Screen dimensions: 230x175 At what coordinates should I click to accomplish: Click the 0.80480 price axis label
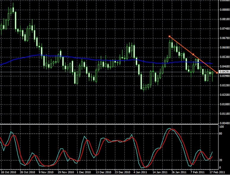(225, 123)
